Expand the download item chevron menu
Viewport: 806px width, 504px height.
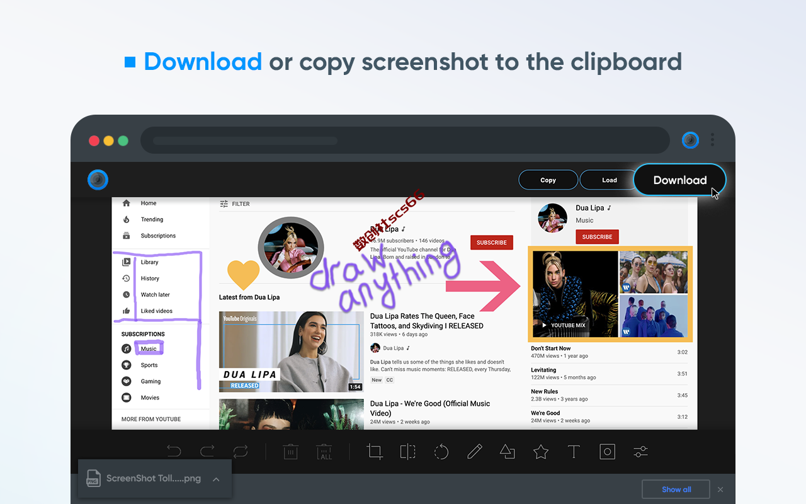pyautogui.click(x=216, y=479)
